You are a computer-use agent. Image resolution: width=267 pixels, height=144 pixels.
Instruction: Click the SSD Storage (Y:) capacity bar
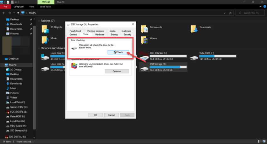(x=168, y=67)
